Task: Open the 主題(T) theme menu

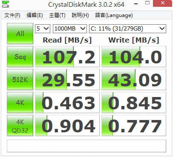Action: (x=57, y=15)
